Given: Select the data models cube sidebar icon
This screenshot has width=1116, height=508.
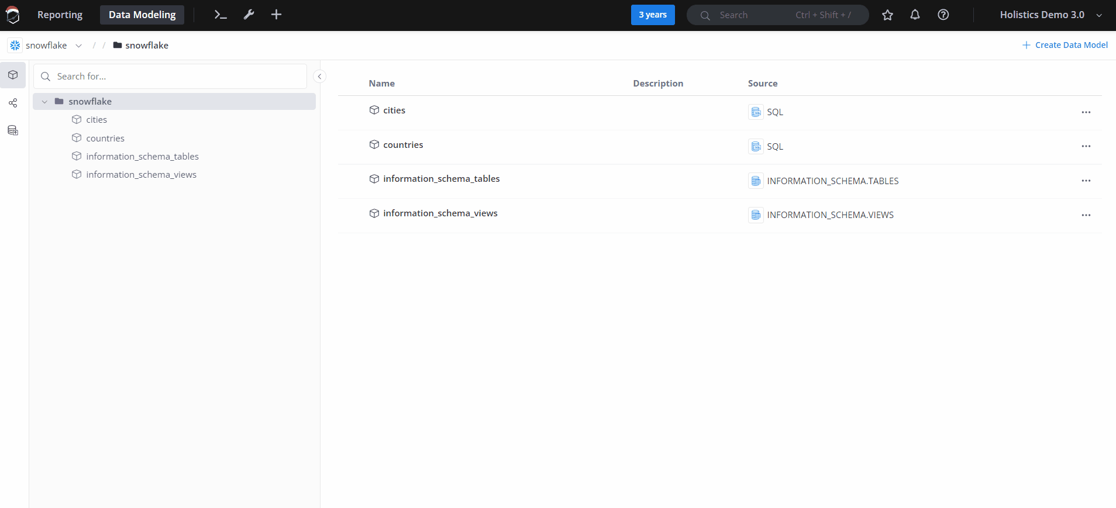Looking at the screenshot, I should 13,75.
